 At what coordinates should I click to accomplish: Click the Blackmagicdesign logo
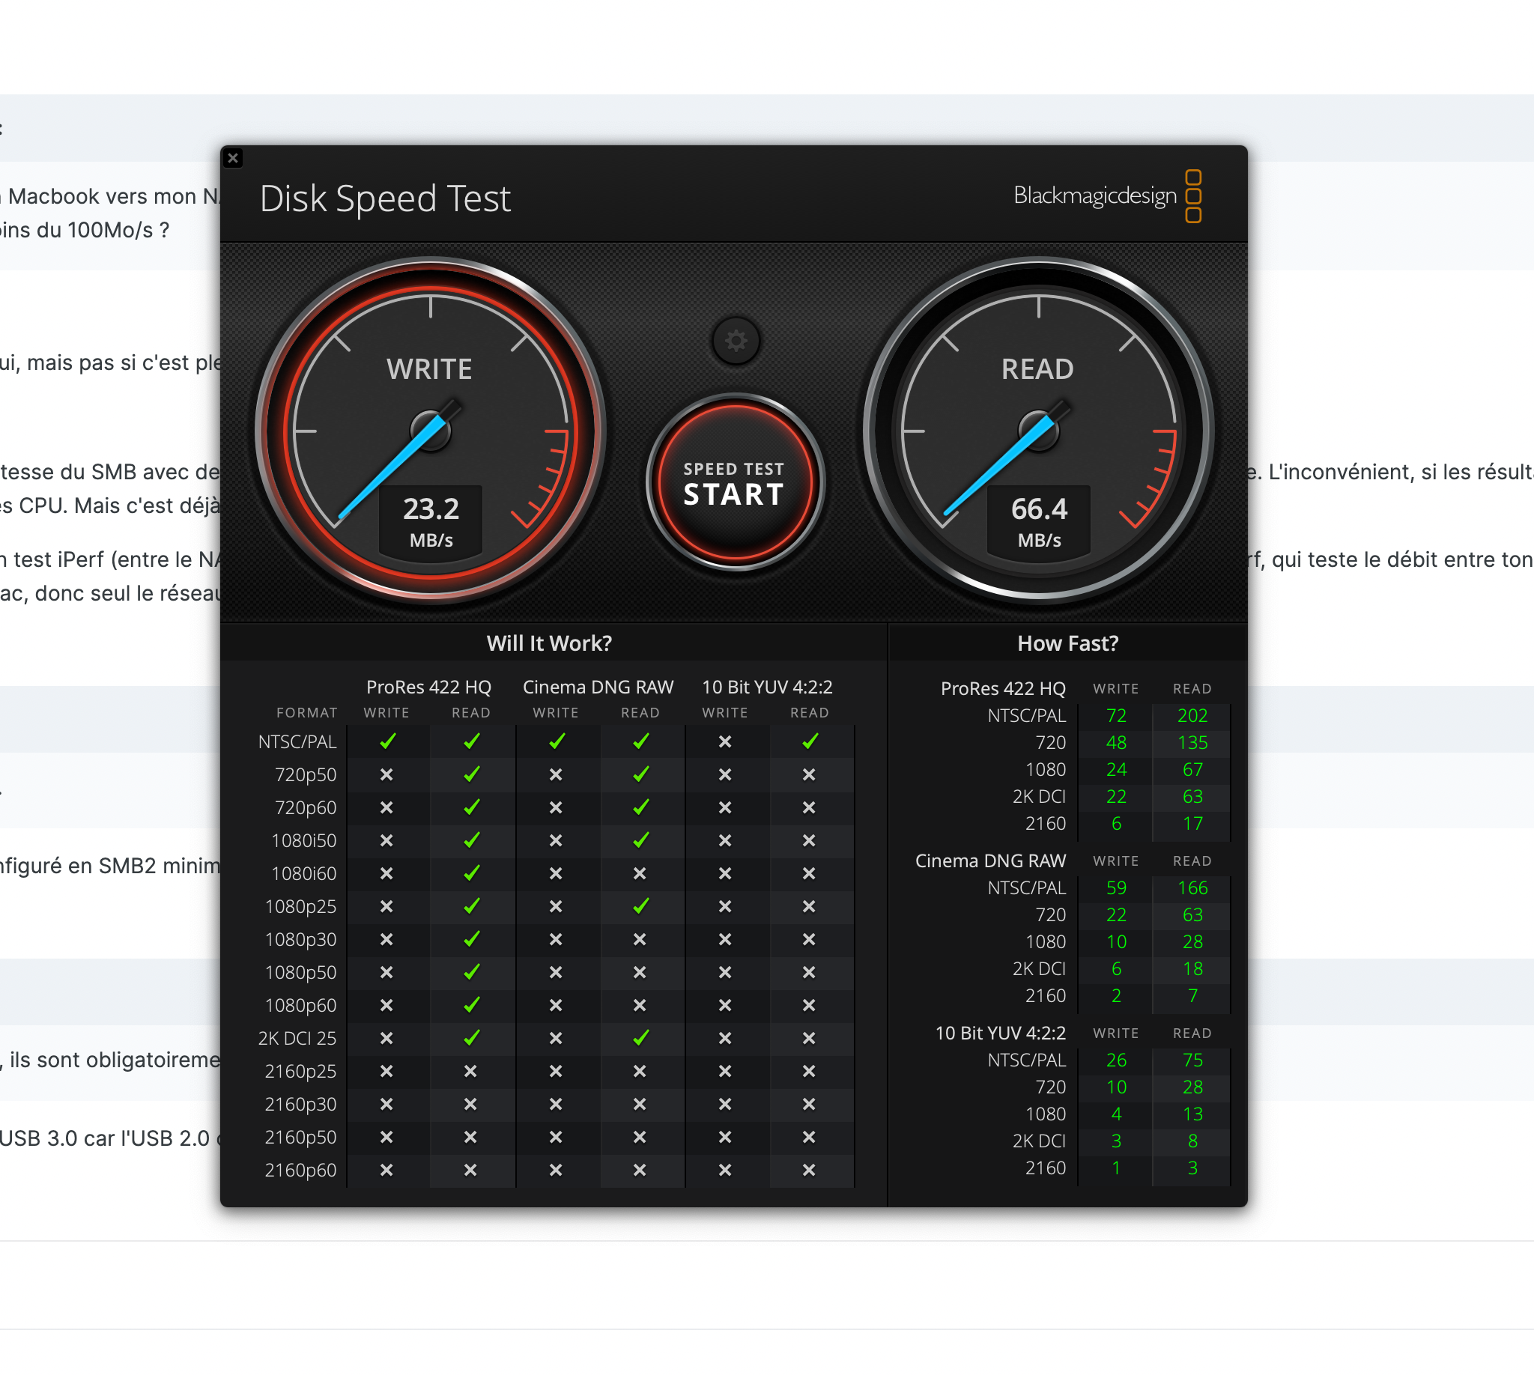point(1108,195)
